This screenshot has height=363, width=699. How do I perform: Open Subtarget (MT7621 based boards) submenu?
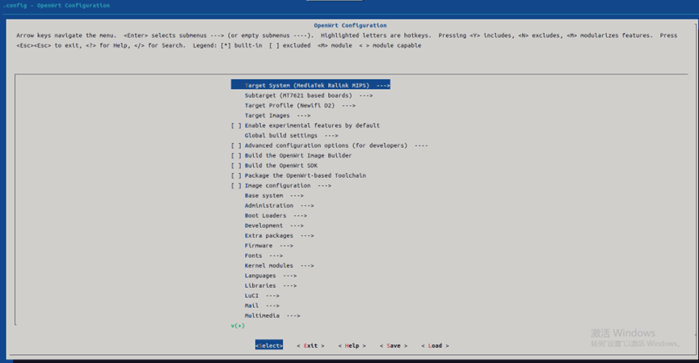point(309,95)
